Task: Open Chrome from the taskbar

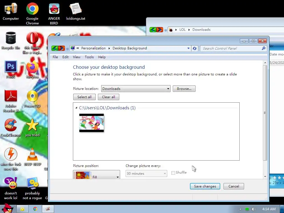Action: coord(35,209)
